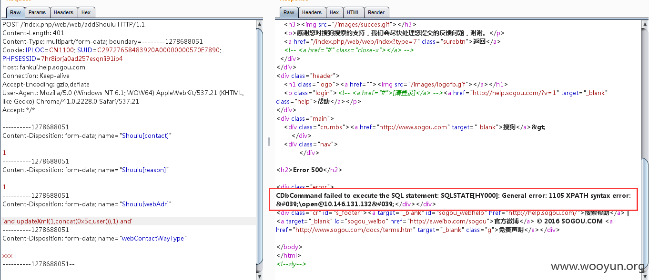Click the webContactWayType form-data line

[x=94, y=238]
